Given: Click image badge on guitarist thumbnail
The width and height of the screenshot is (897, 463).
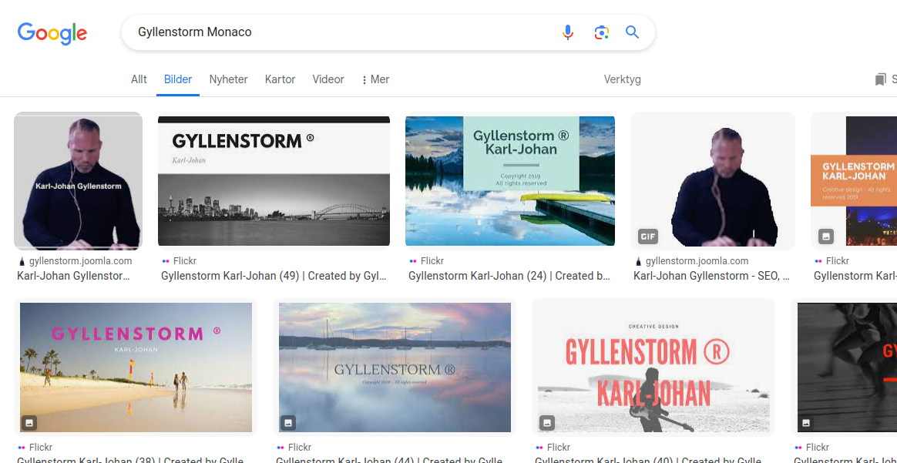Looking at the screenshot, I should tap(547, 423).
